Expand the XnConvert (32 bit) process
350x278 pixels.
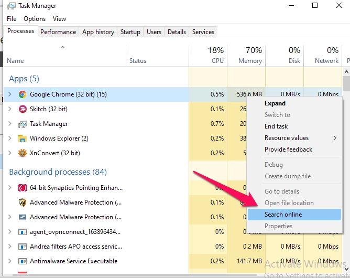click(x=10, y=153)
